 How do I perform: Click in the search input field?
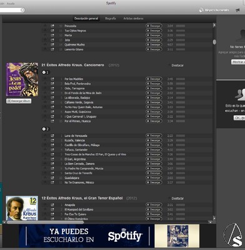pyautogui.click(x=10, y=10)
